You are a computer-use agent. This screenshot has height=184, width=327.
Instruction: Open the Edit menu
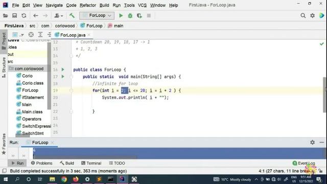coord(26,5)
